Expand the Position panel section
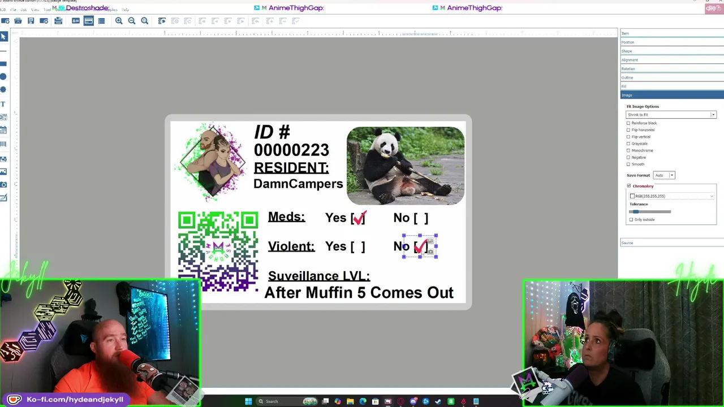The image size is (724, 407). pos(672,42)
